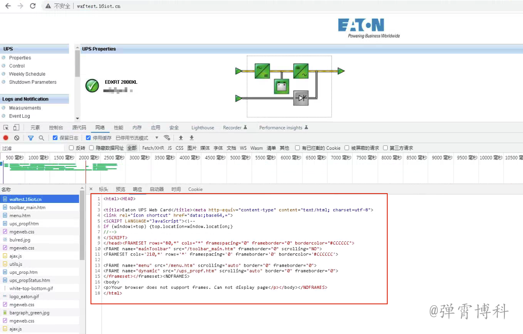Click the rectifier block in the UPS diagram
This screenshot has height=334, width=523.
(x=262, y=71)
